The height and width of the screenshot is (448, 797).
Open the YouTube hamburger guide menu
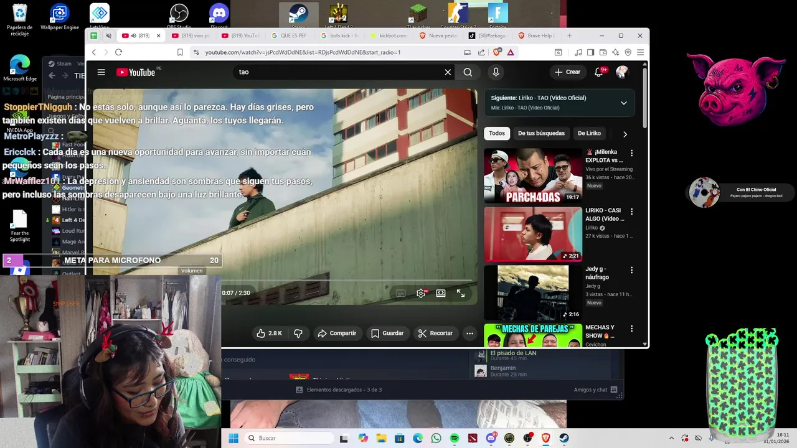[101, 72]
